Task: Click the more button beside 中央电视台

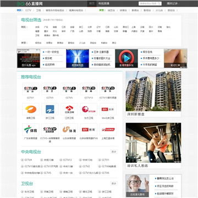Action: [x=114, y=152]
